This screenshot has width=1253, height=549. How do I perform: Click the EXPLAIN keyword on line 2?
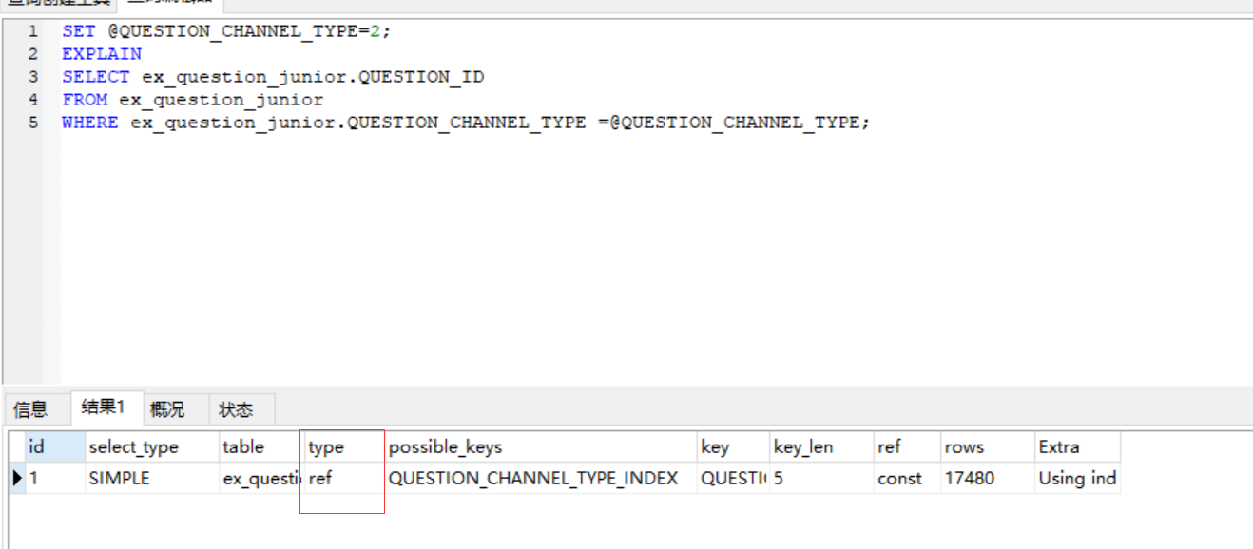pyautogui.click(x=102, y=54)
